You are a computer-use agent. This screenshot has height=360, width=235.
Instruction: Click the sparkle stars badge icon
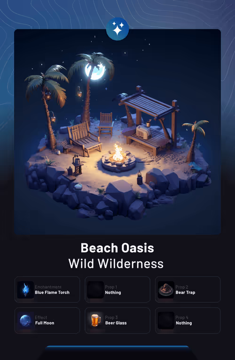(x=117, y=29)
